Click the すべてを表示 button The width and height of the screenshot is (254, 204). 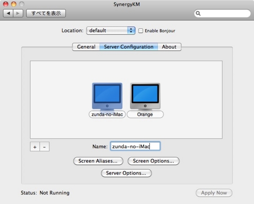(46, 13)
